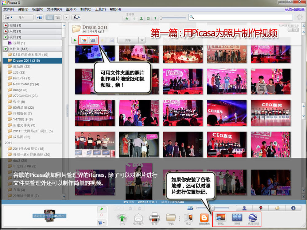Click the 视频 movie maker icon

237,217
